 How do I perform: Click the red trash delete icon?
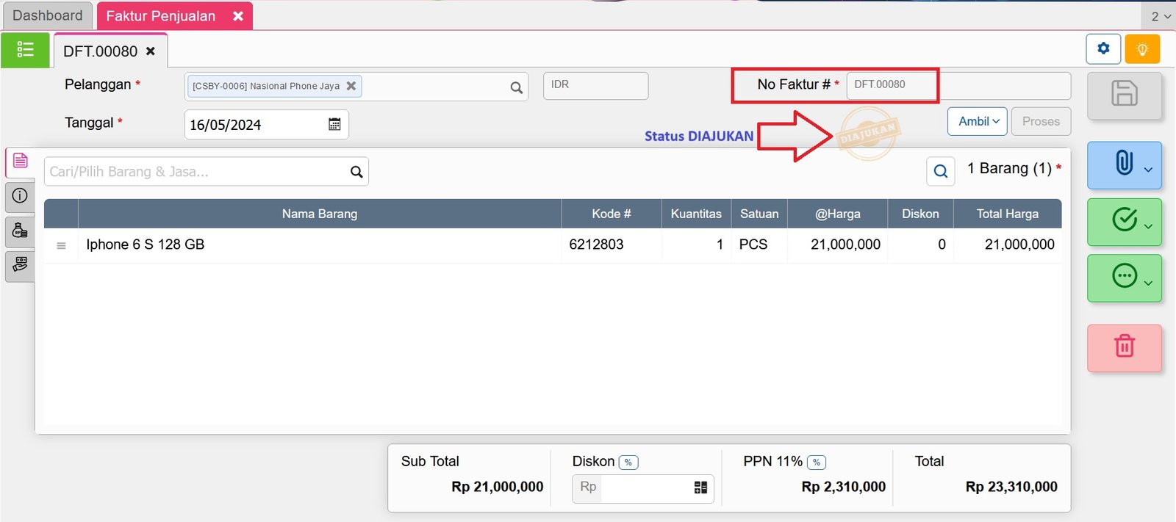tap(1124, 346)
